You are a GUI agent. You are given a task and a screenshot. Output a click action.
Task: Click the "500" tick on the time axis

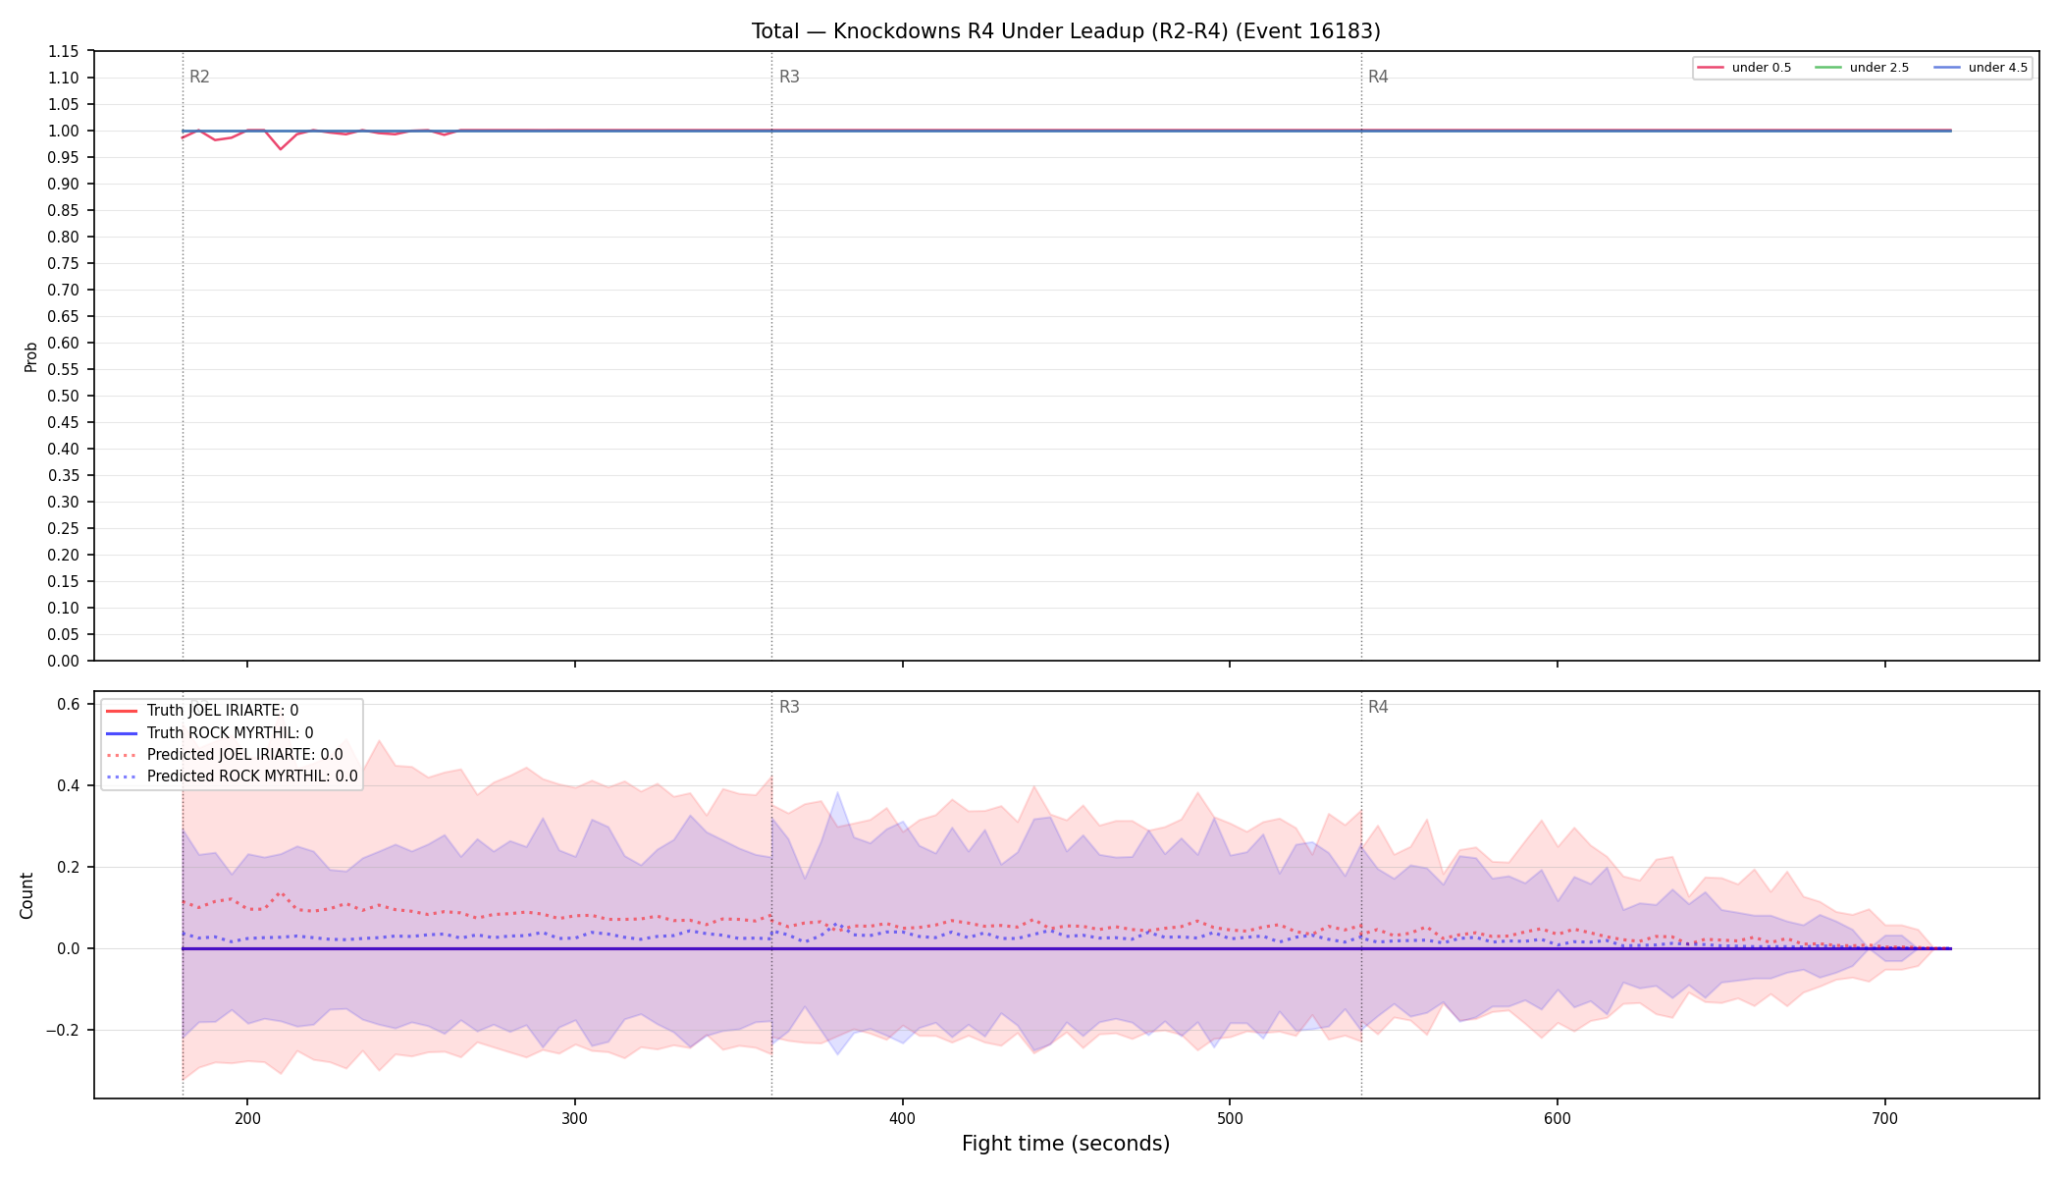1230,1118
